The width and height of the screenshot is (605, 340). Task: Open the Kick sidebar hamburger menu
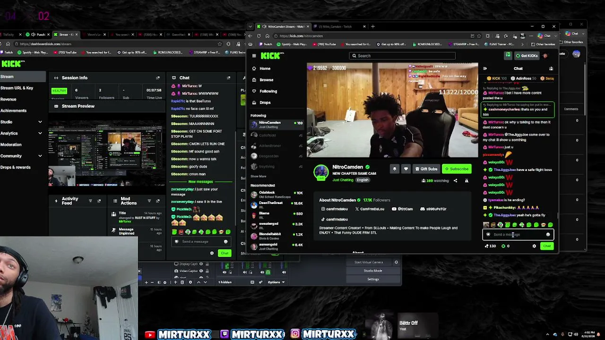(x=254, y=56)
